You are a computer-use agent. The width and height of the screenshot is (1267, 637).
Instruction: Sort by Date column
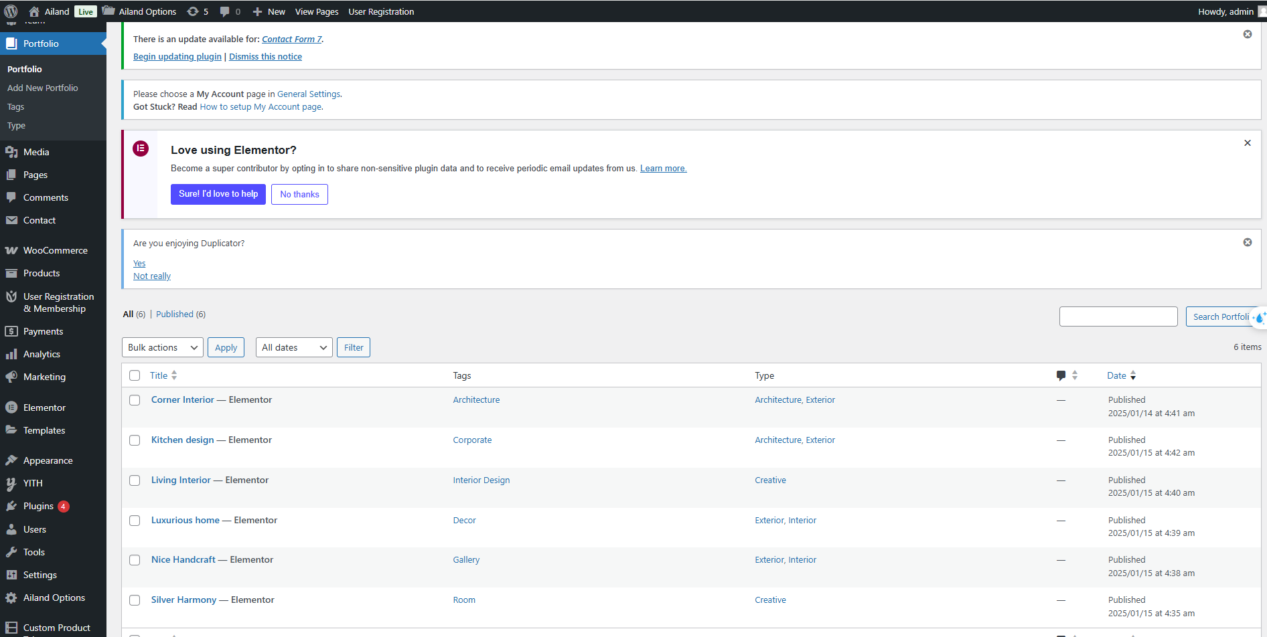click(x=1121, y=375)
